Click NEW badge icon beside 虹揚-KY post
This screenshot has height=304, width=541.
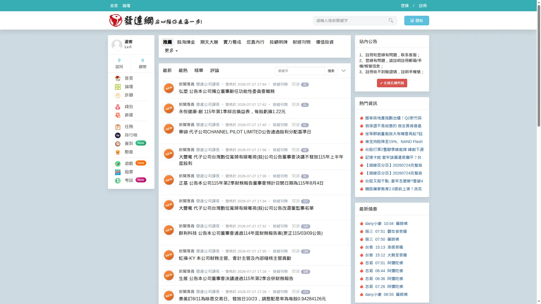pyautogui.click(x=169, y=255)
